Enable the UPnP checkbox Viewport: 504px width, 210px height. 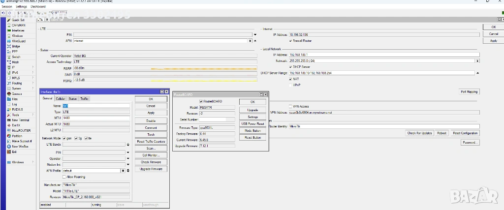(291, 85)
